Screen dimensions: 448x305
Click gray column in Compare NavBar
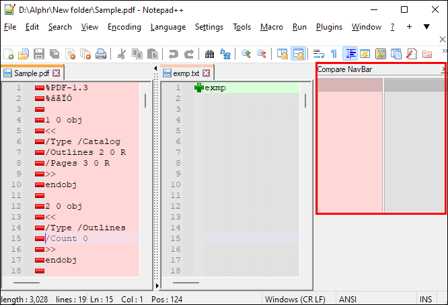click(x=414, y=145)
